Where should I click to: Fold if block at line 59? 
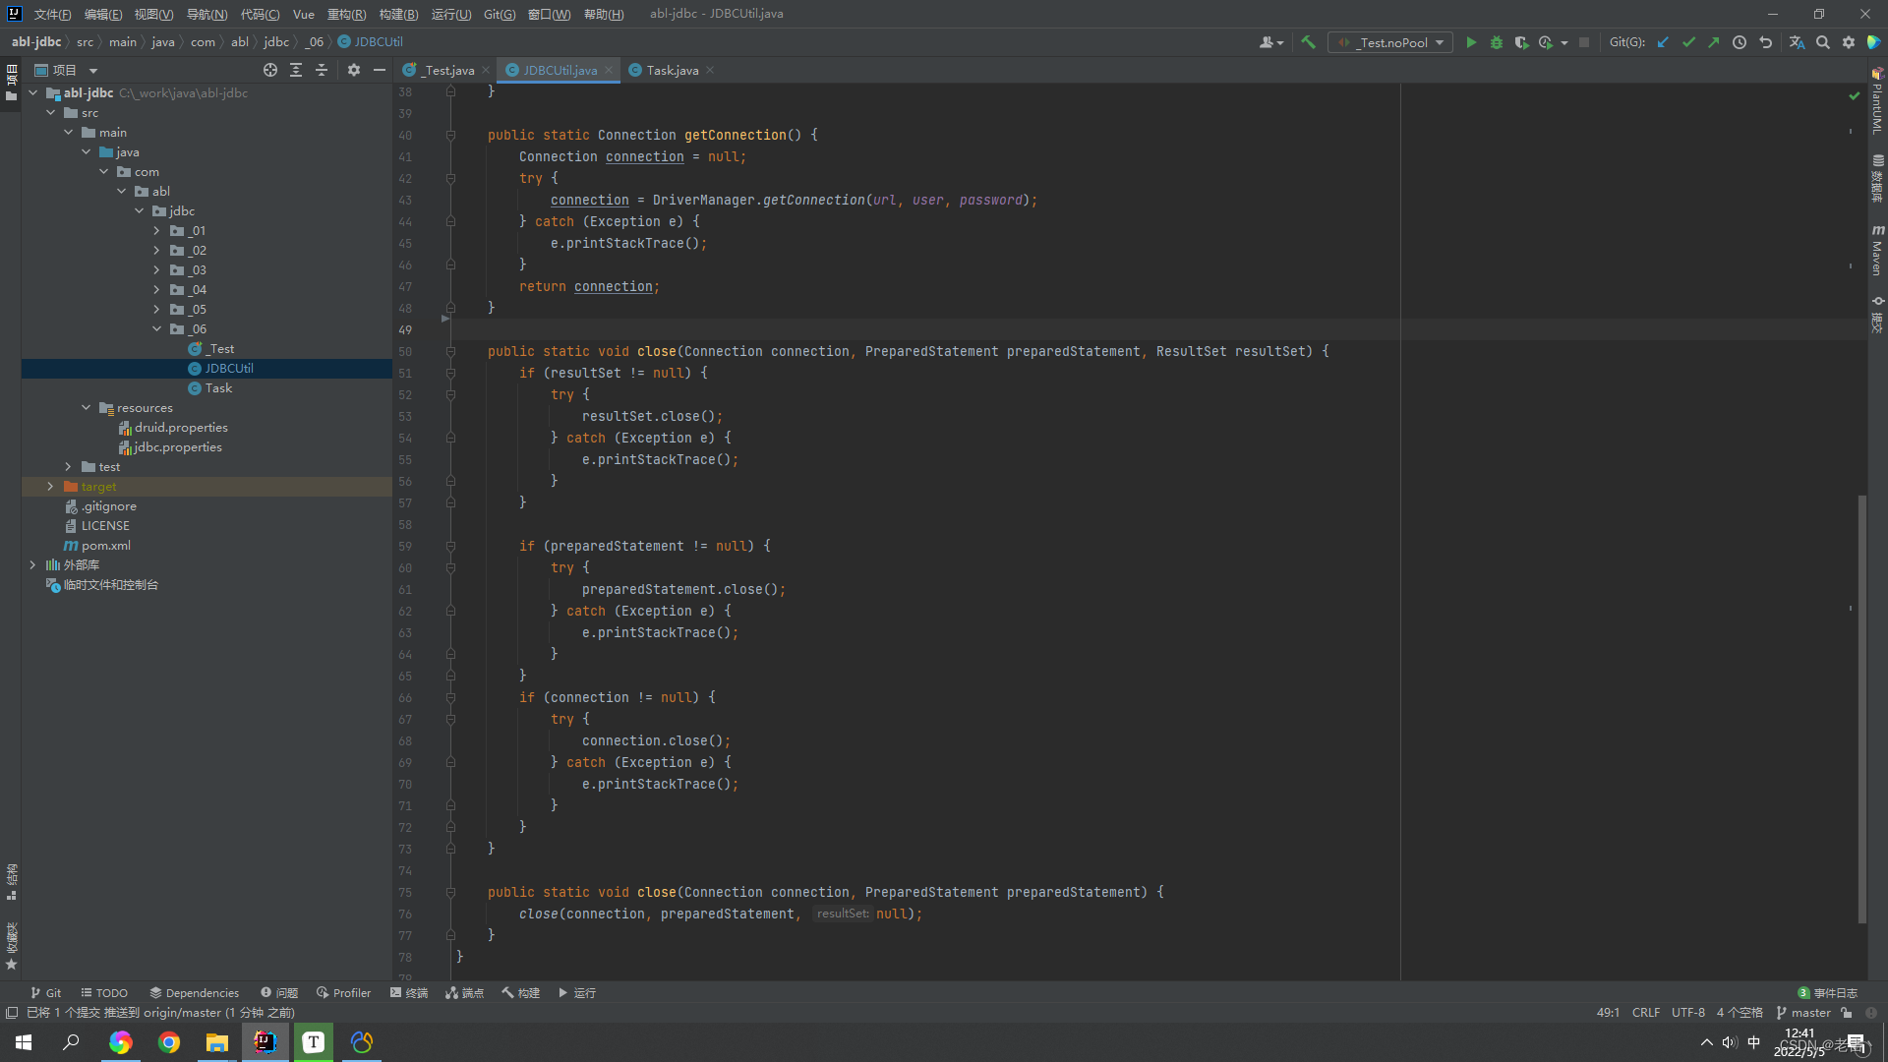coord(450,546)
